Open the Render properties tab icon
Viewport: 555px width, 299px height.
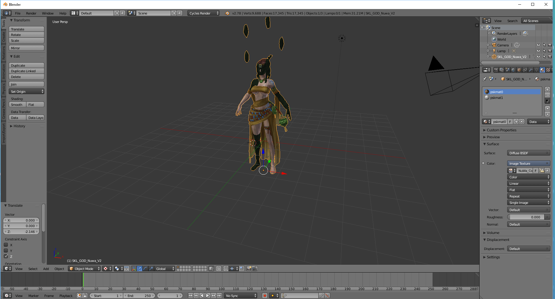click(496, 70)
